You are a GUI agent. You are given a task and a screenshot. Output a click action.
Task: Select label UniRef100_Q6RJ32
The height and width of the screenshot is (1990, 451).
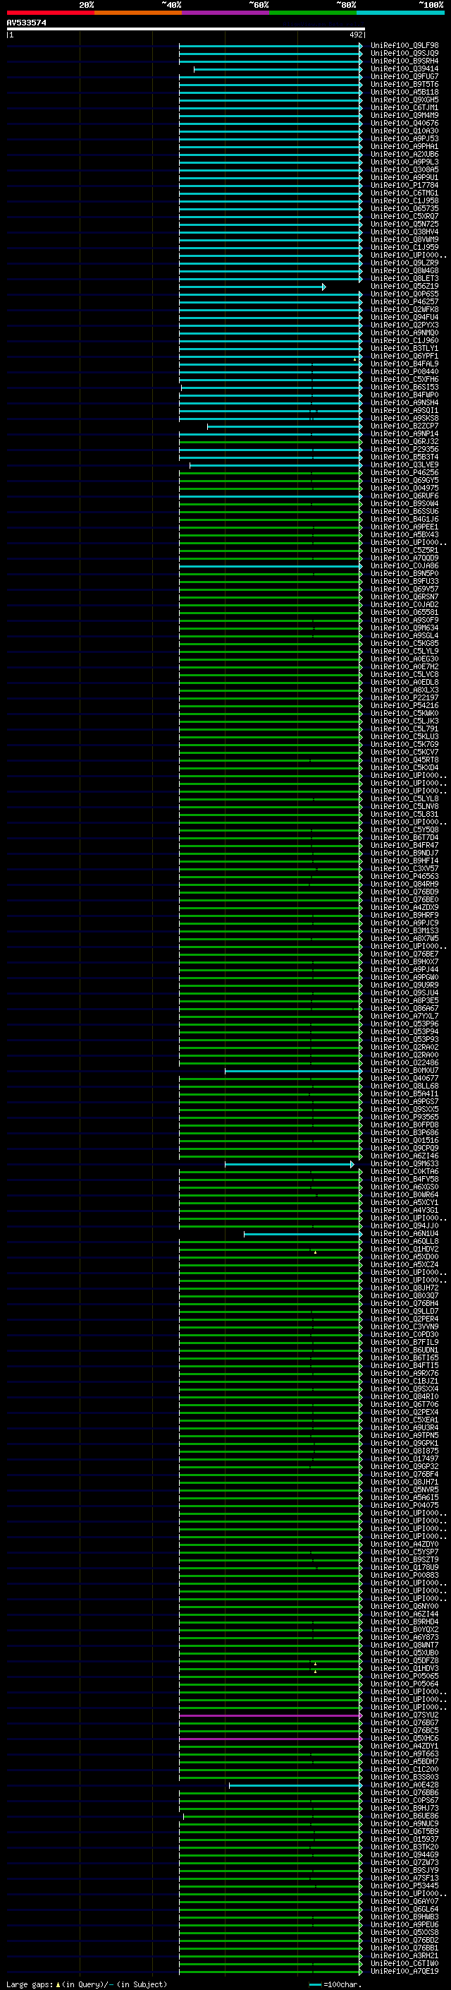click(x=404, y=442)
